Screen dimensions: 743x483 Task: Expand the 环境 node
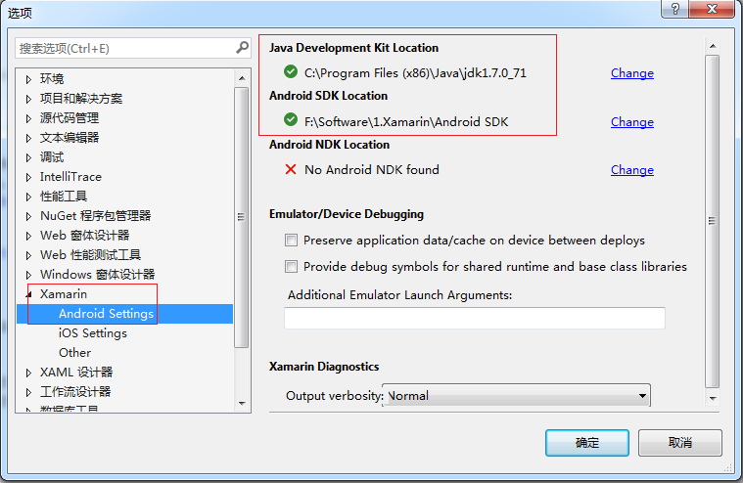click(28, 79)
